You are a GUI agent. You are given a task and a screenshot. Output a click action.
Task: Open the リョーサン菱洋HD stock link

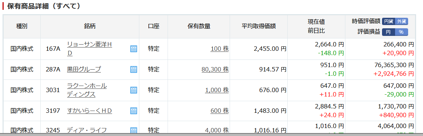[89, 49]
